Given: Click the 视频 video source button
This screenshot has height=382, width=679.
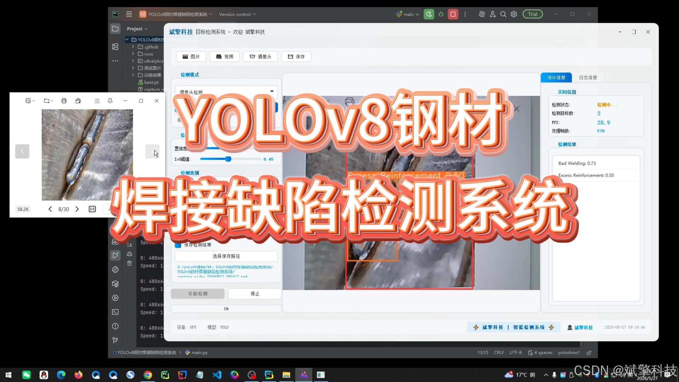Looking at the screenshot, I should point(225,57).
